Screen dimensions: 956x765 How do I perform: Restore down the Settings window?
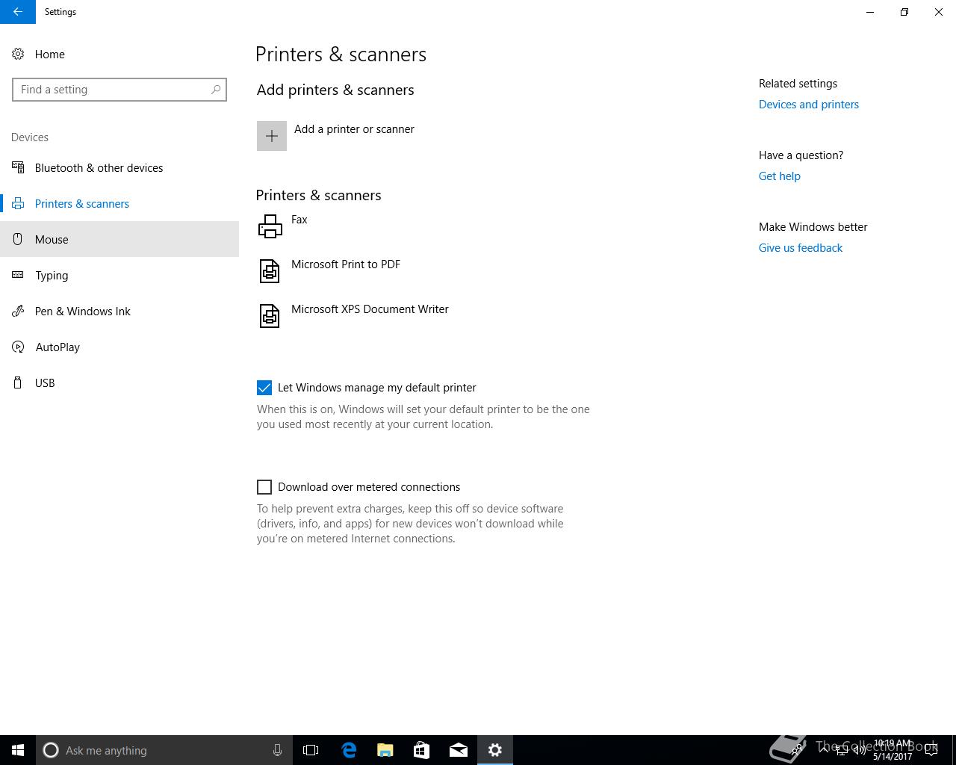click(x=904, y=12)
